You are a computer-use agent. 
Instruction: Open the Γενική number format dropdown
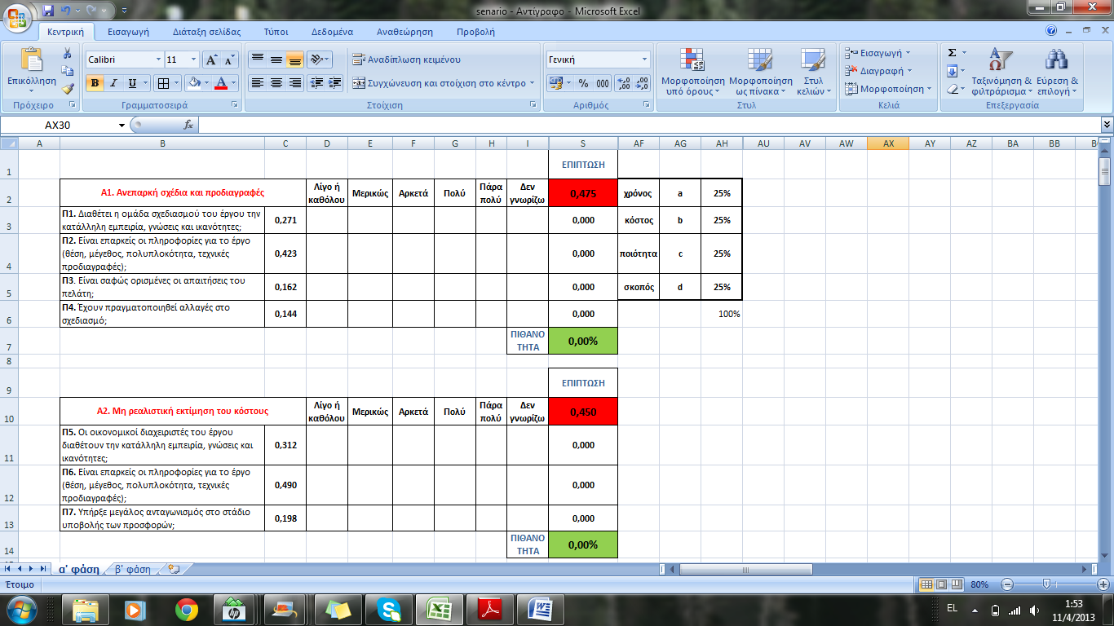pyautogui.click(x=644, y=60)
